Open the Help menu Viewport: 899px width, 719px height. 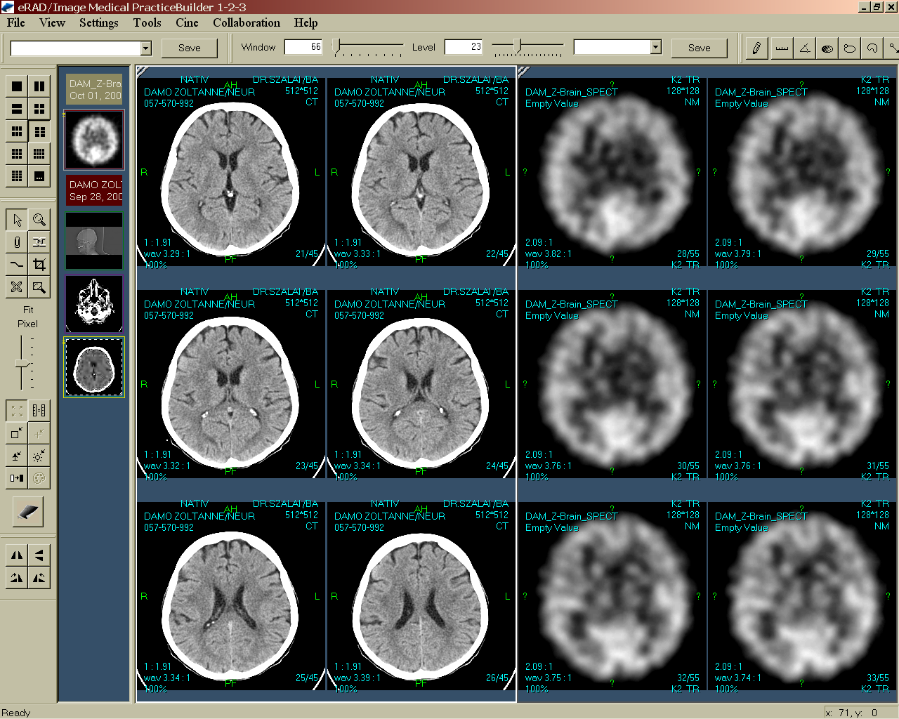pos(306,22)
